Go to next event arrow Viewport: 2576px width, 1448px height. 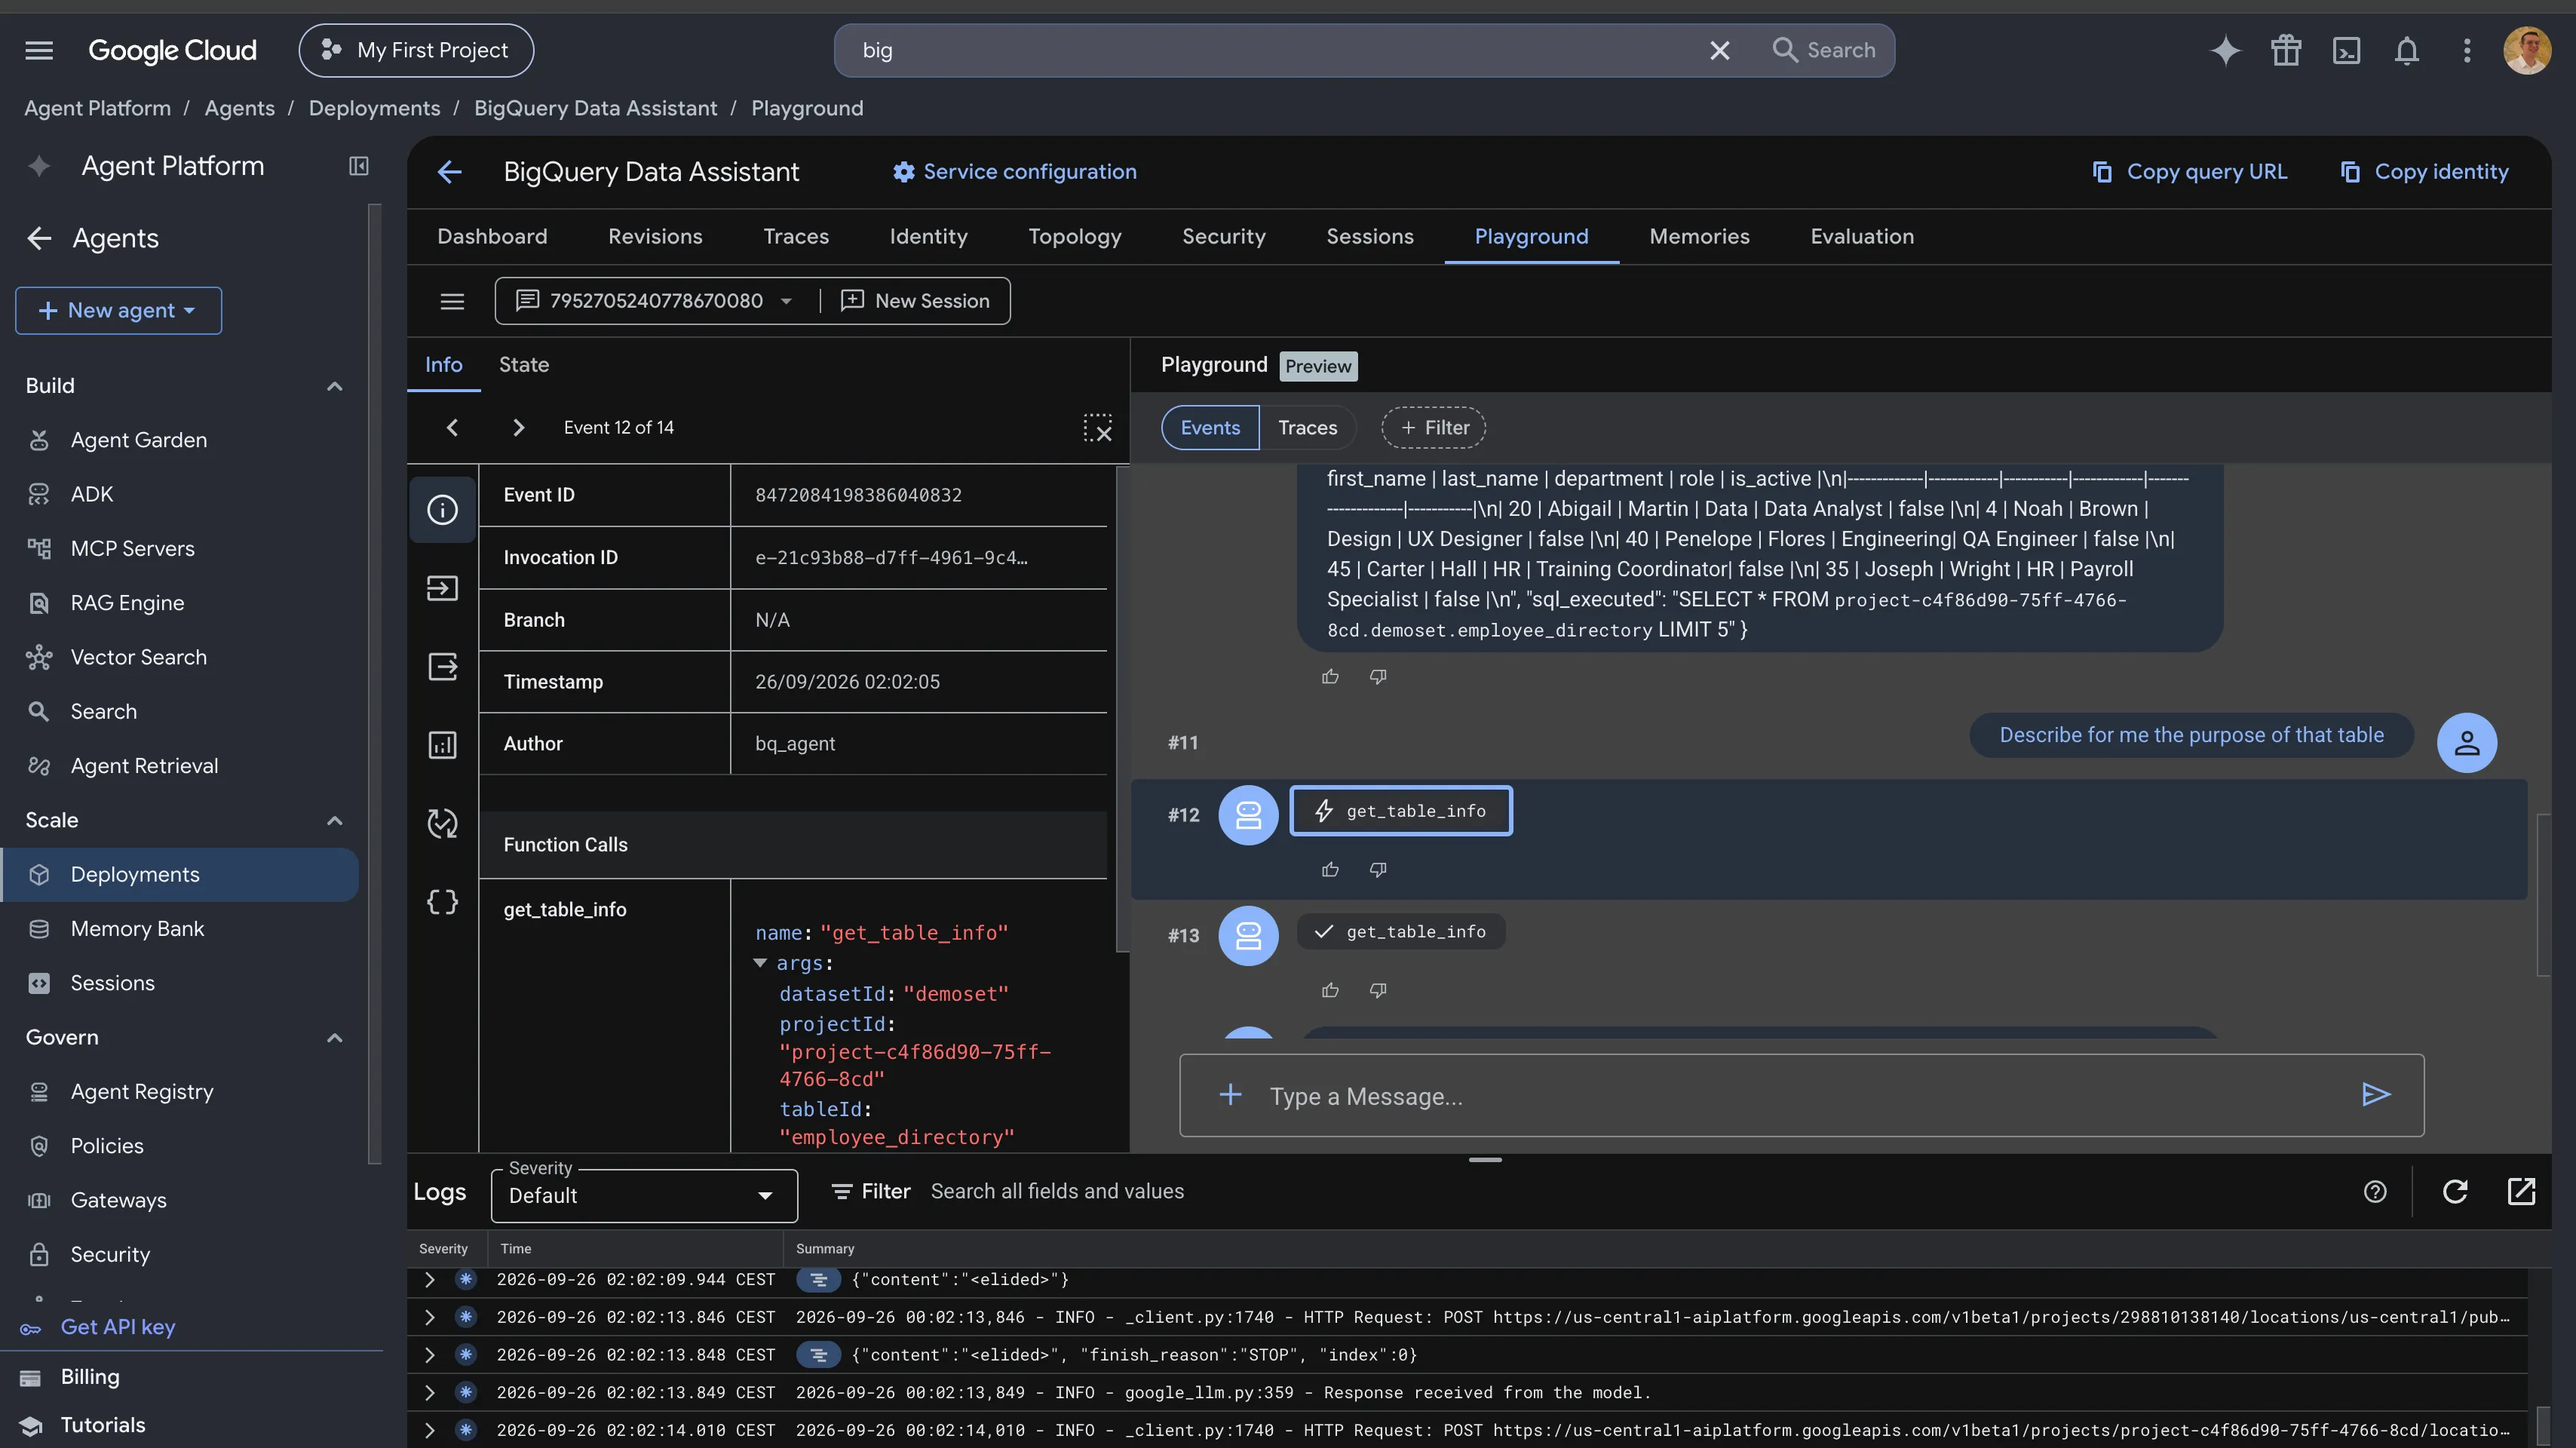[x=518, y=428]
